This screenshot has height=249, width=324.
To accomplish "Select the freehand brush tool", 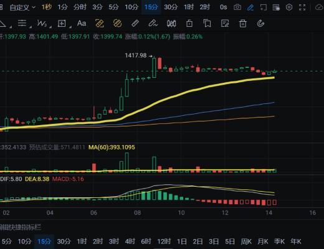I will click(x=153, y=23).
